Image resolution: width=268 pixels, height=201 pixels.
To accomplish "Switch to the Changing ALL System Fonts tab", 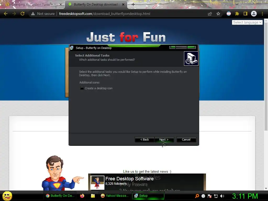I will point(32,4).
